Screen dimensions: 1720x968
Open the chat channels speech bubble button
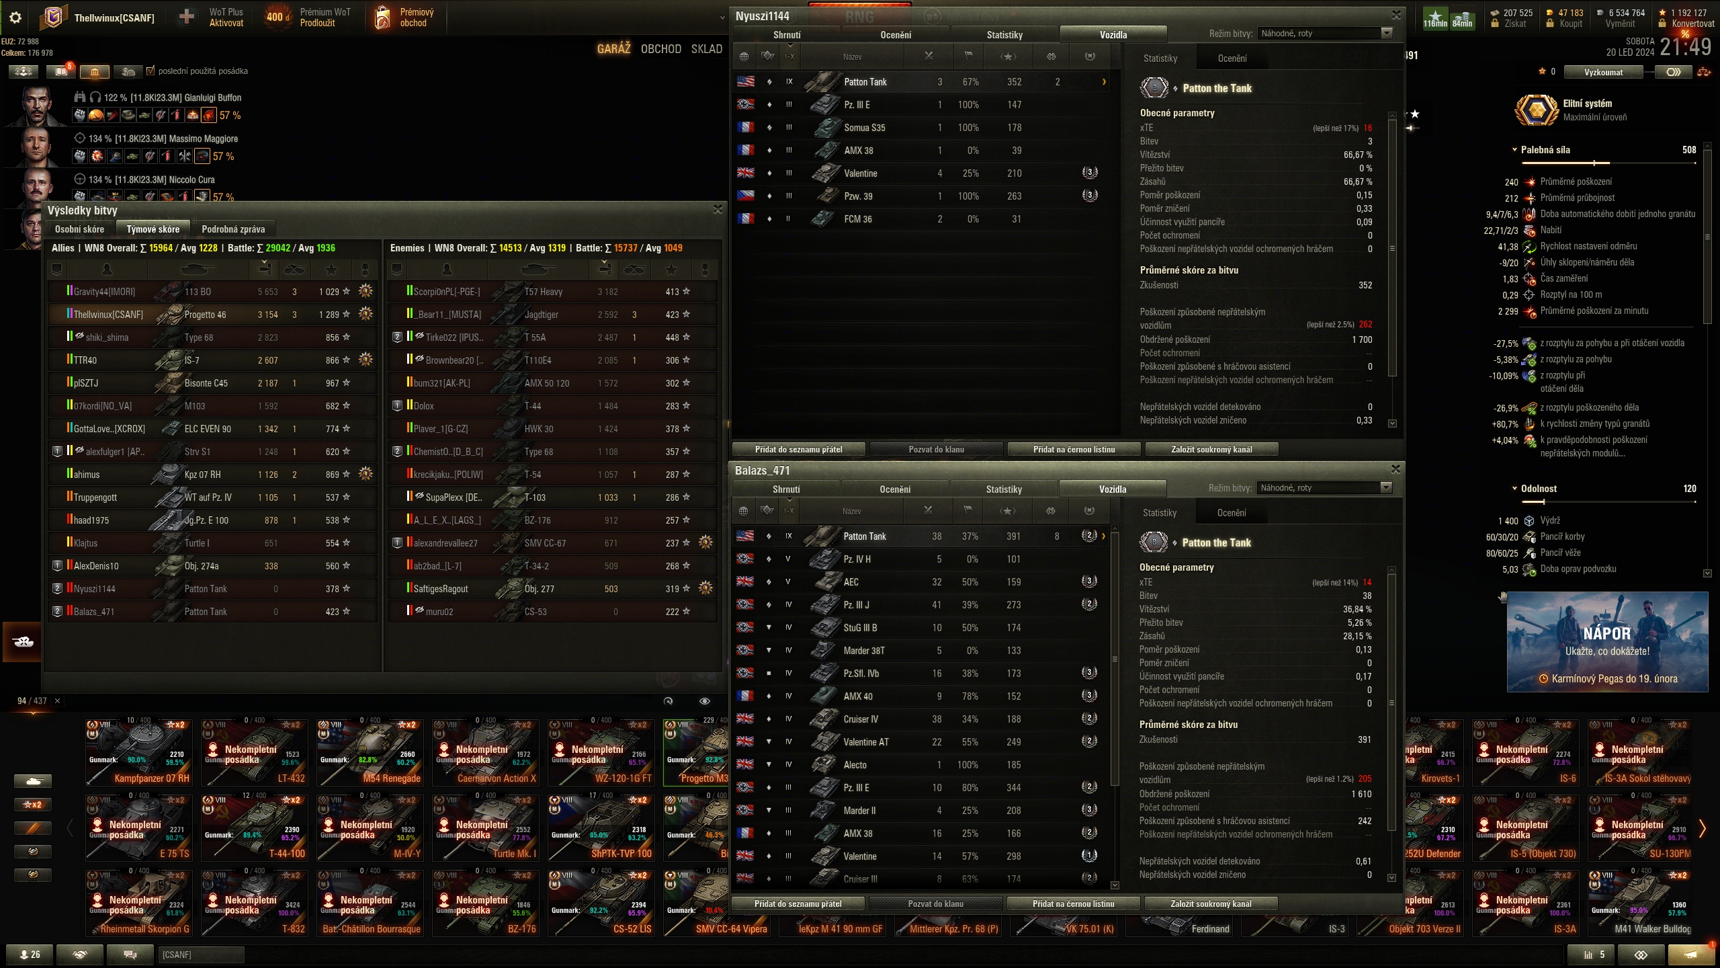(x=130, y=954)
